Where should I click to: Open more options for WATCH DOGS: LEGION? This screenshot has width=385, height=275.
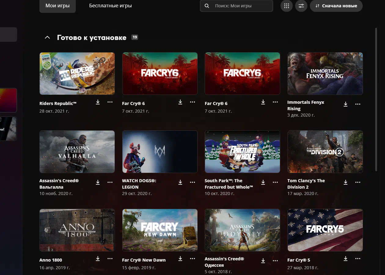tap(193, 182)
